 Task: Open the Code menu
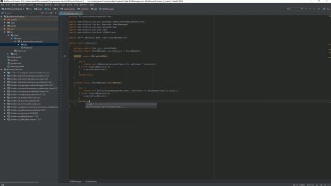pos(31,5)
